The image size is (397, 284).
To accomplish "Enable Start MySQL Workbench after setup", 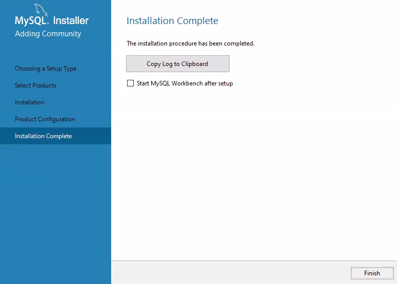I will click(x=130, y=83).
